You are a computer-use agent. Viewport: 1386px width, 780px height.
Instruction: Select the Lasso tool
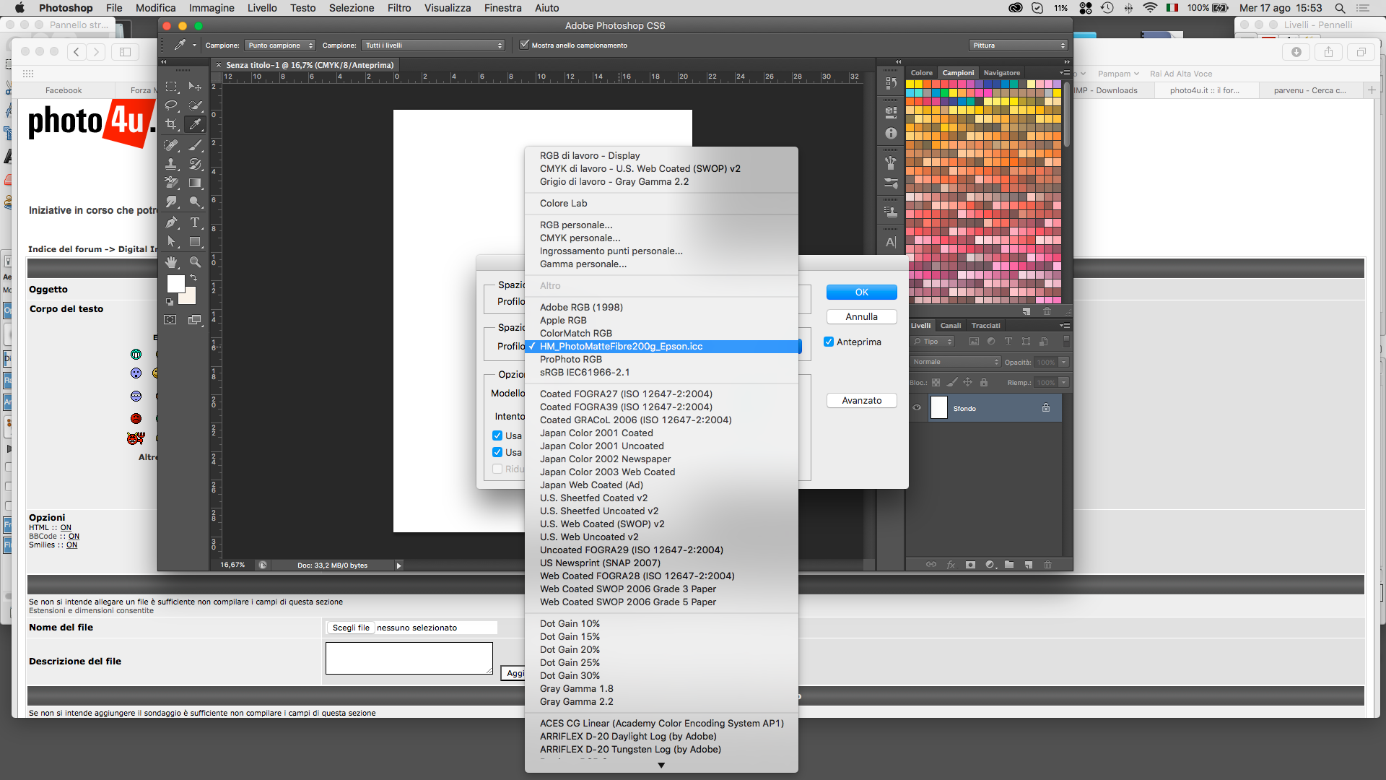pyautogui.click(x=171, y=105)
